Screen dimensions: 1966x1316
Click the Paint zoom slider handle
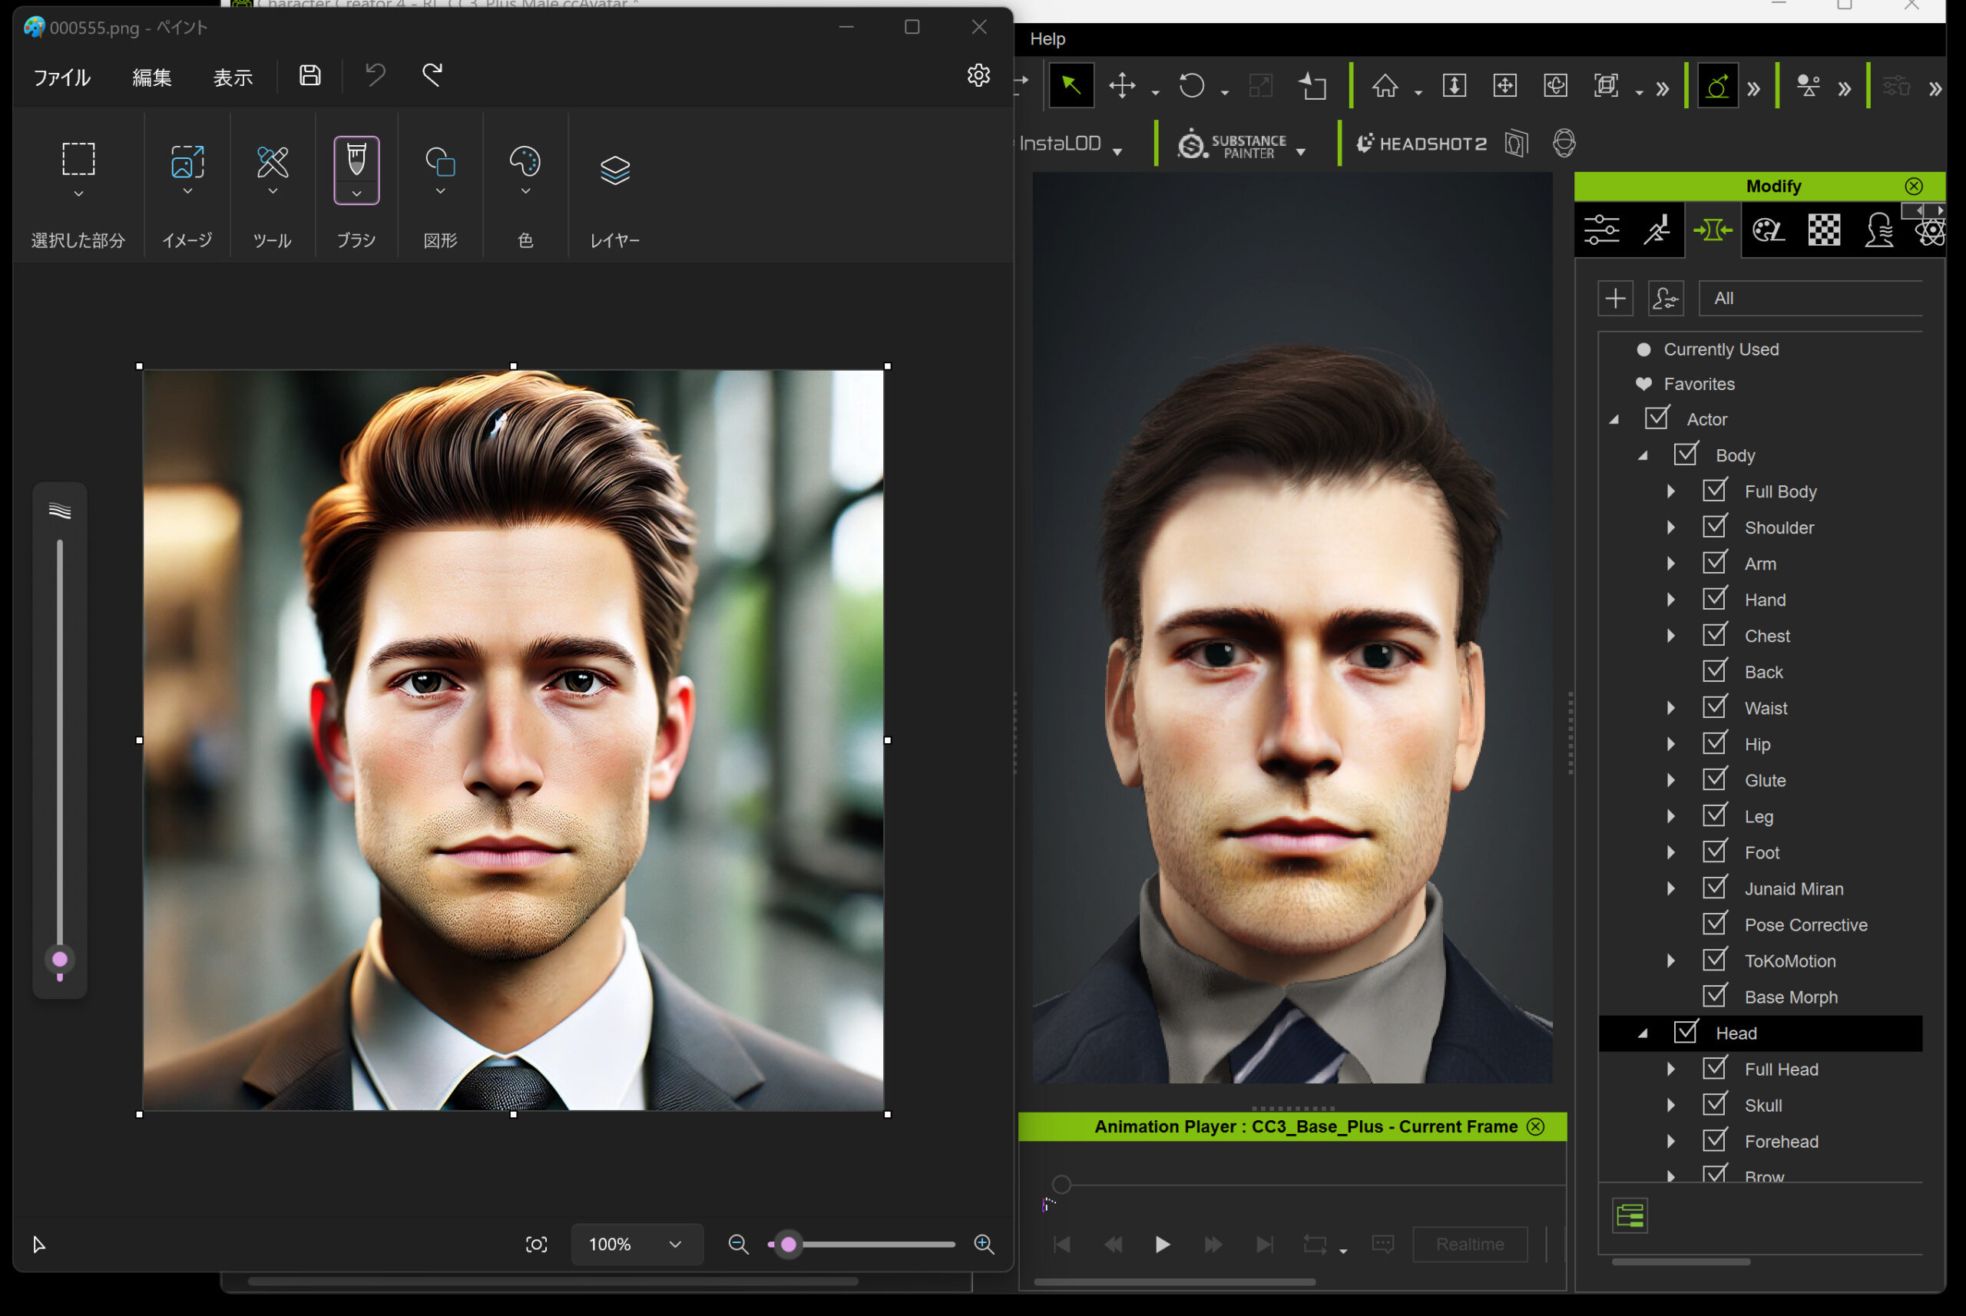788,1244
